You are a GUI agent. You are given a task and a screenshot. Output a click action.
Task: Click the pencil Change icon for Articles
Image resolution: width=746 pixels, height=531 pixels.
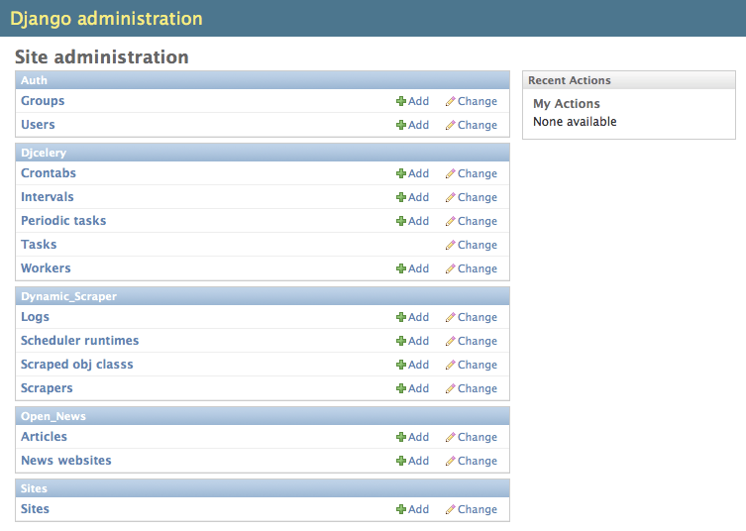[450, 437]
